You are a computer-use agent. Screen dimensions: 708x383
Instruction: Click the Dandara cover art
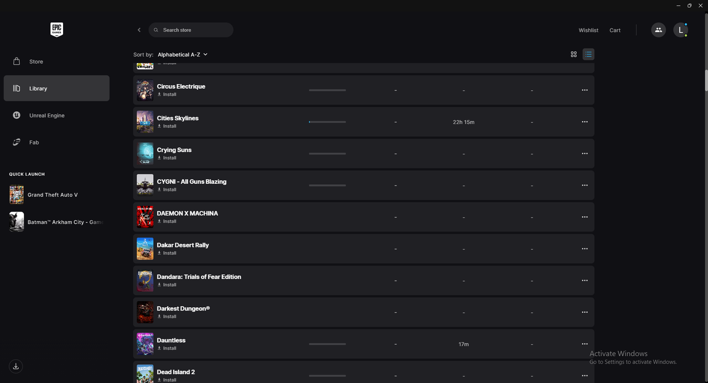(x=145, y=281)
